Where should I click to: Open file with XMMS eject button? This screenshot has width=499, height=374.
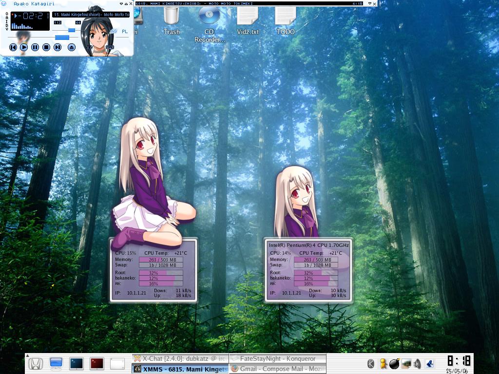(72, 47)
